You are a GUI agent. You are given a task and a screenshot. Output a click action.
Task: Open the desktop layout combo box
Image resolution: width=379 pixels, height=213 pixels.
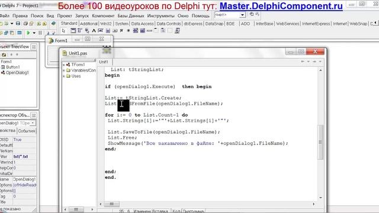click(230, 15)
